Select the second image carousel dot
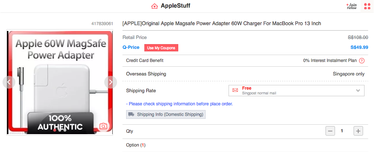The image size is (374, 152). point(60,130)
